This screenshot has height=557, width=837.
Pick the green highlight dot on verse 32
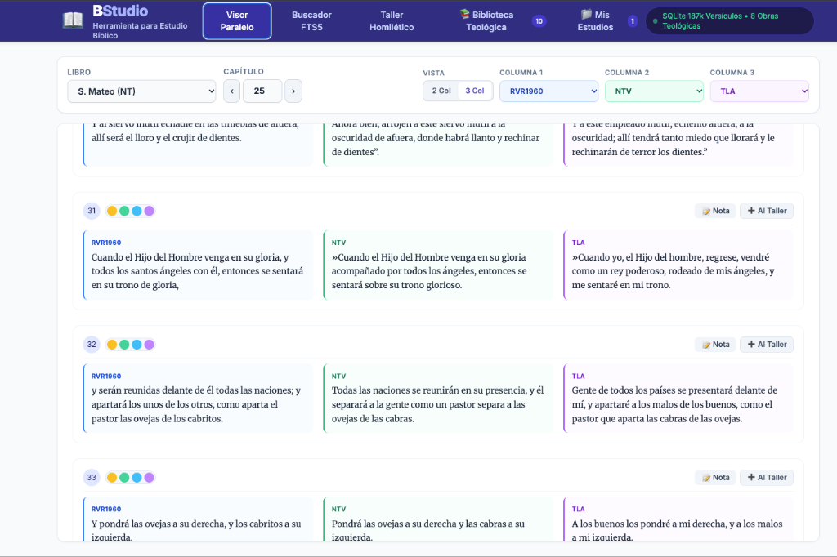(124, 345)
